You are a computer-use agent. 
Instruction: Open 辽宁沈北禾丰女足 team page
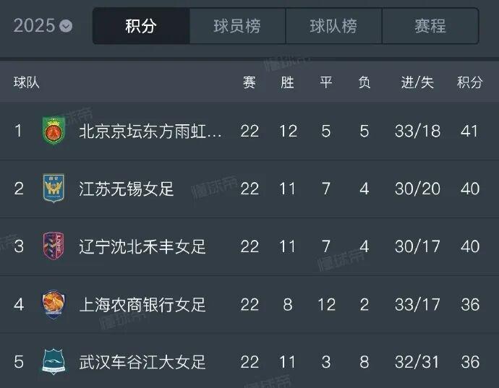tap(142, 246)
